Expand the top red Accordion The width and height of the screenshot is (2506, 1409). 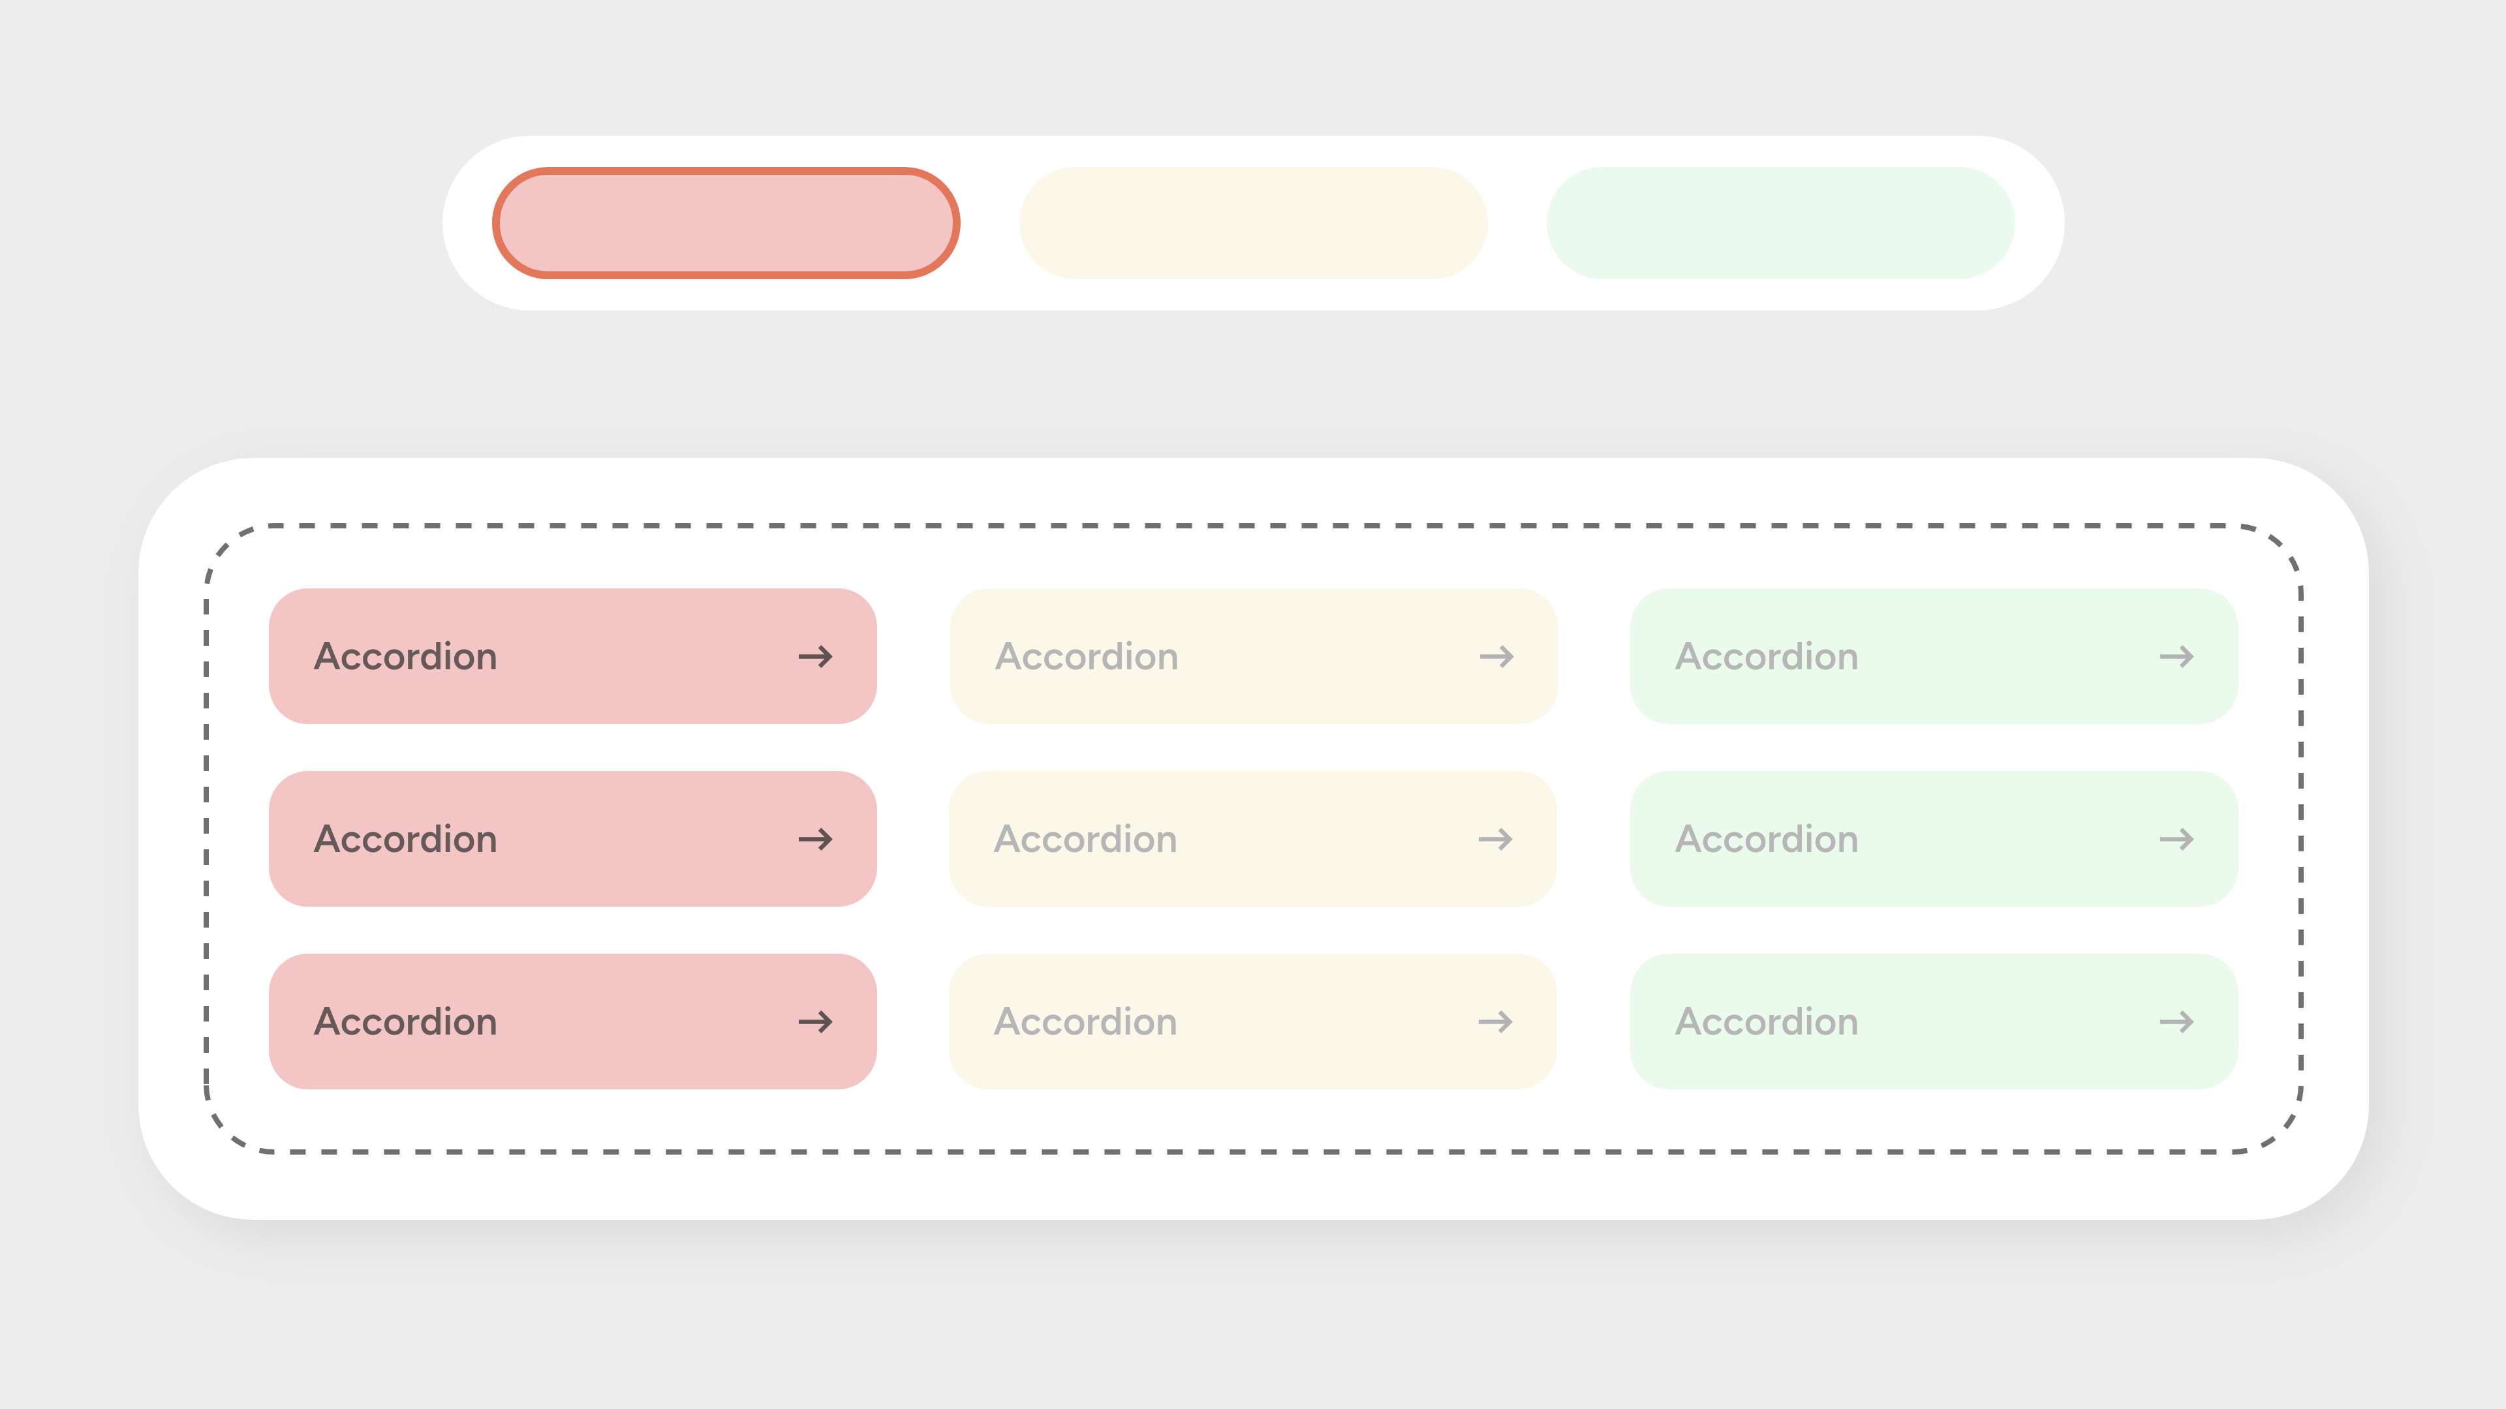point(572,656)
